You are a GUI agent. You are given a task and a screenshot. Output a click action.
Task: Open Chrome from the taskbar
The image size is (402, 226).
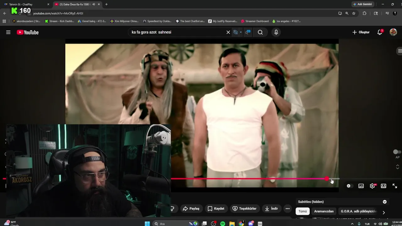tap(241, 223)
